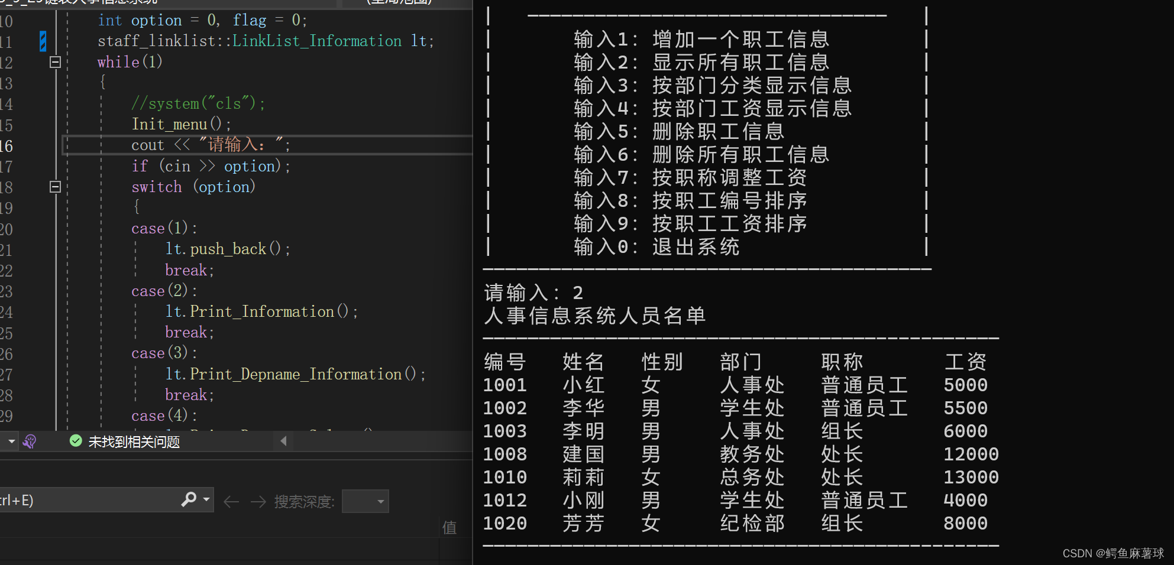1174x565 pixels.
Task: Click lt.Print_Depname_Information(); call
Action: click(295, 374)
